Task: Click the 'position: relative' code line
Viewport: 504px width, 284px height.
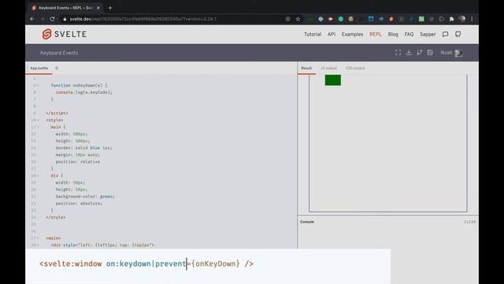Action: (77, 162)
